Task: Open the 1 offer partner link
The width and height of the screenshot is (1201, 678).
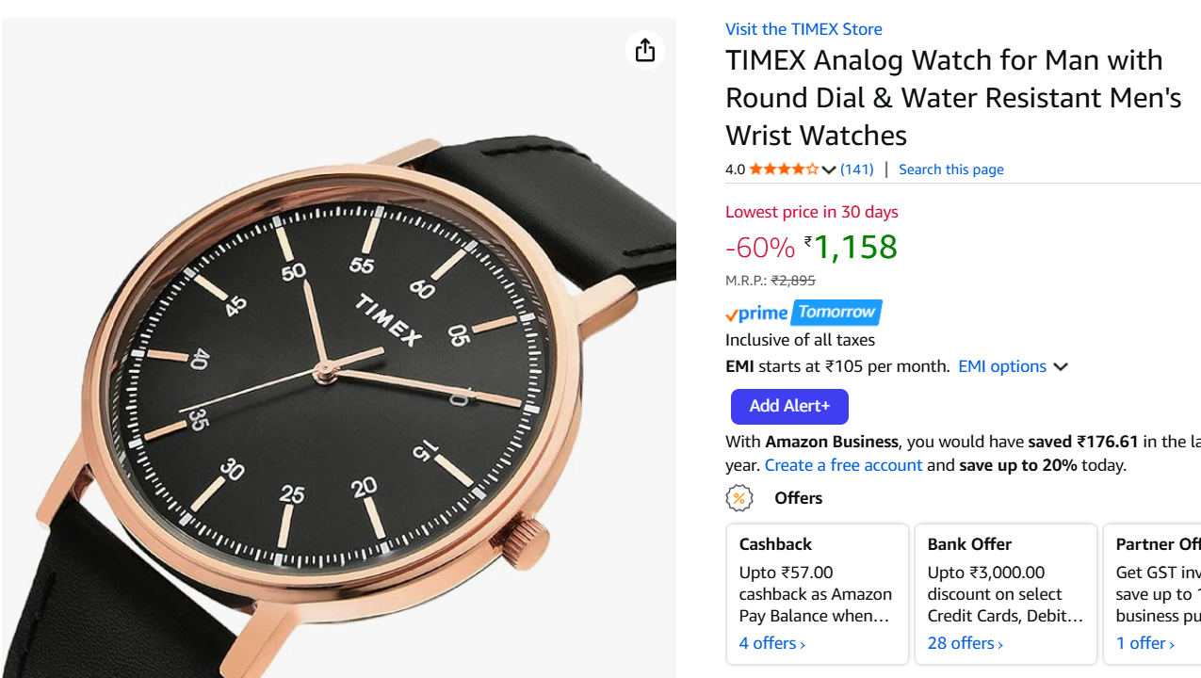Action: [1144, 643]
